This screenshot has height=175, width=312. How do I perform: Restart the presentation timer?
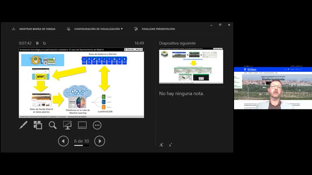(45, 43)
